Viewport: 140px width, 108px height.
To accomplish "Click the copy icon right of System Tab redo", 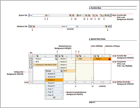I will click(x=78, y=15).
